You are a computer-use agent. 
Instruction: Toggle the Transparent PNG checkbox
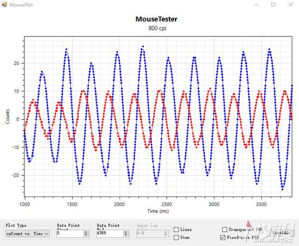pyautogui.click(x=225, y=229)
